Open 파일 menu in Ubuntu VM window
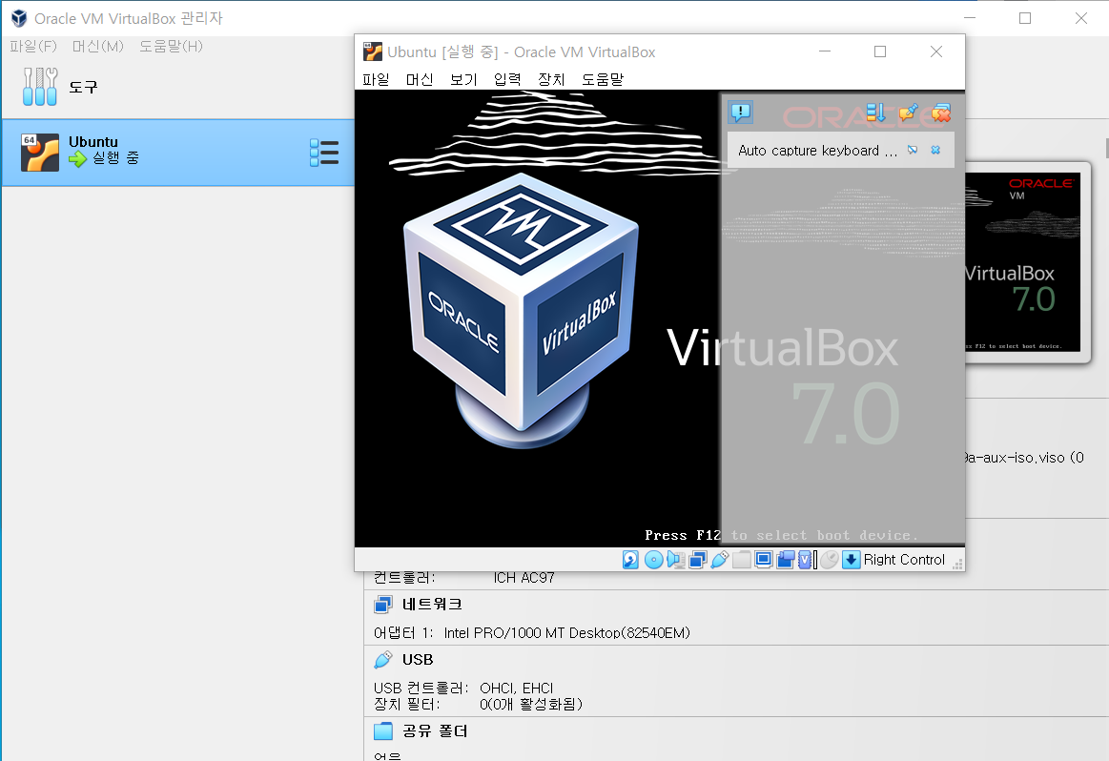This screenshot has width=1109, height=761. coord(376,79)
